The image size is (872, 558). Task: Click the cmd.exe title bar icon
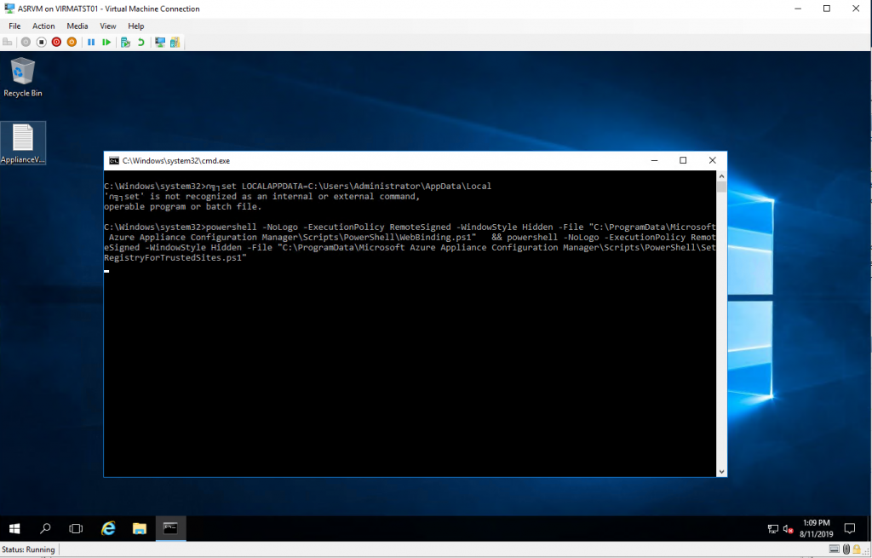point(114,161)
